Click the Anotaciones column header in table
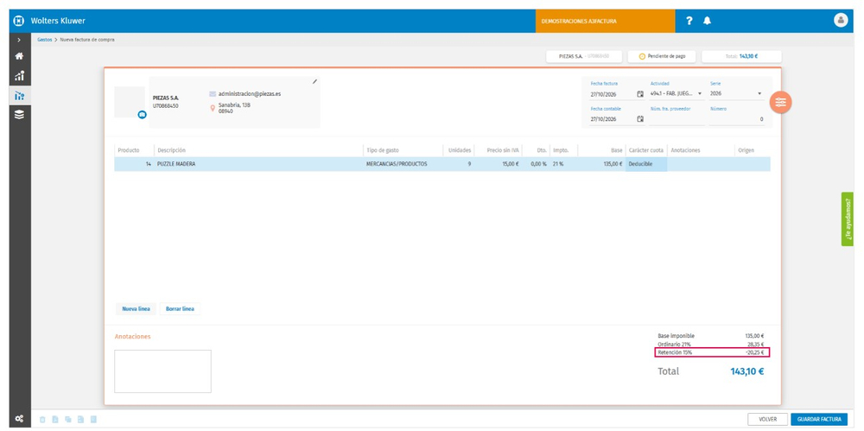This screenshot has width=864, height=431. [x=685, y=150]
